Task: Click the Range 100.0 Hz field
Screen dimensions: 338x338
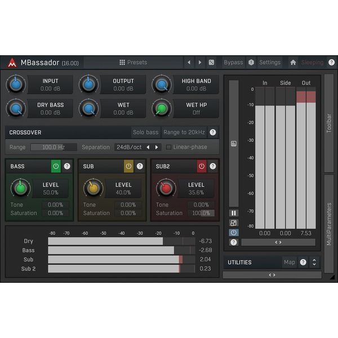Action: click(x=54, y=147)
